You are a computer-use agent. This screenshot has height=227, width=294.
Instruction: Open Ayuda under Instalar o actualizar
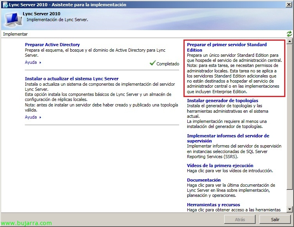point(31,117)
